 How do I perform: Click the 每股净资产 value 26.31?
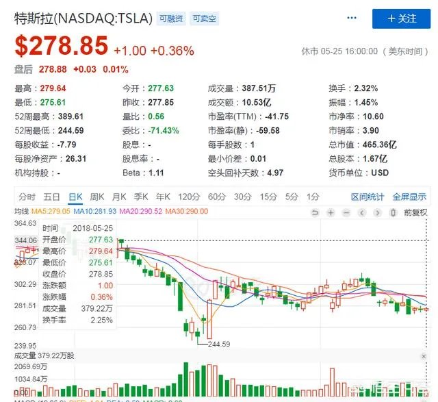[76, 159]
